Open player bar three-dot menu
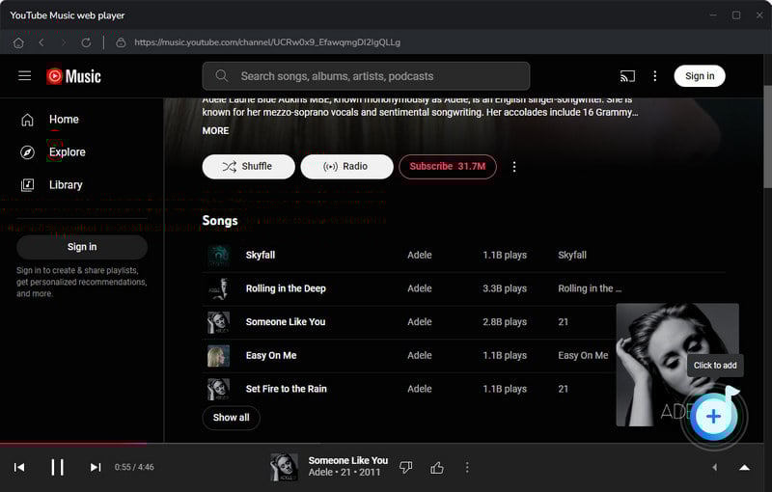This screenshot has width=772, height=492. tap(467, 467)
